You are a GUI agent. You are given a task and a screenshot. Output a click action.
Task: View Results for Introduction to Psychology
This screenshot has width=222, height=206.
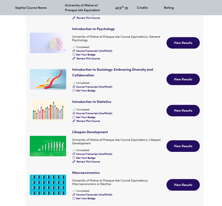[x=183, y=43]
